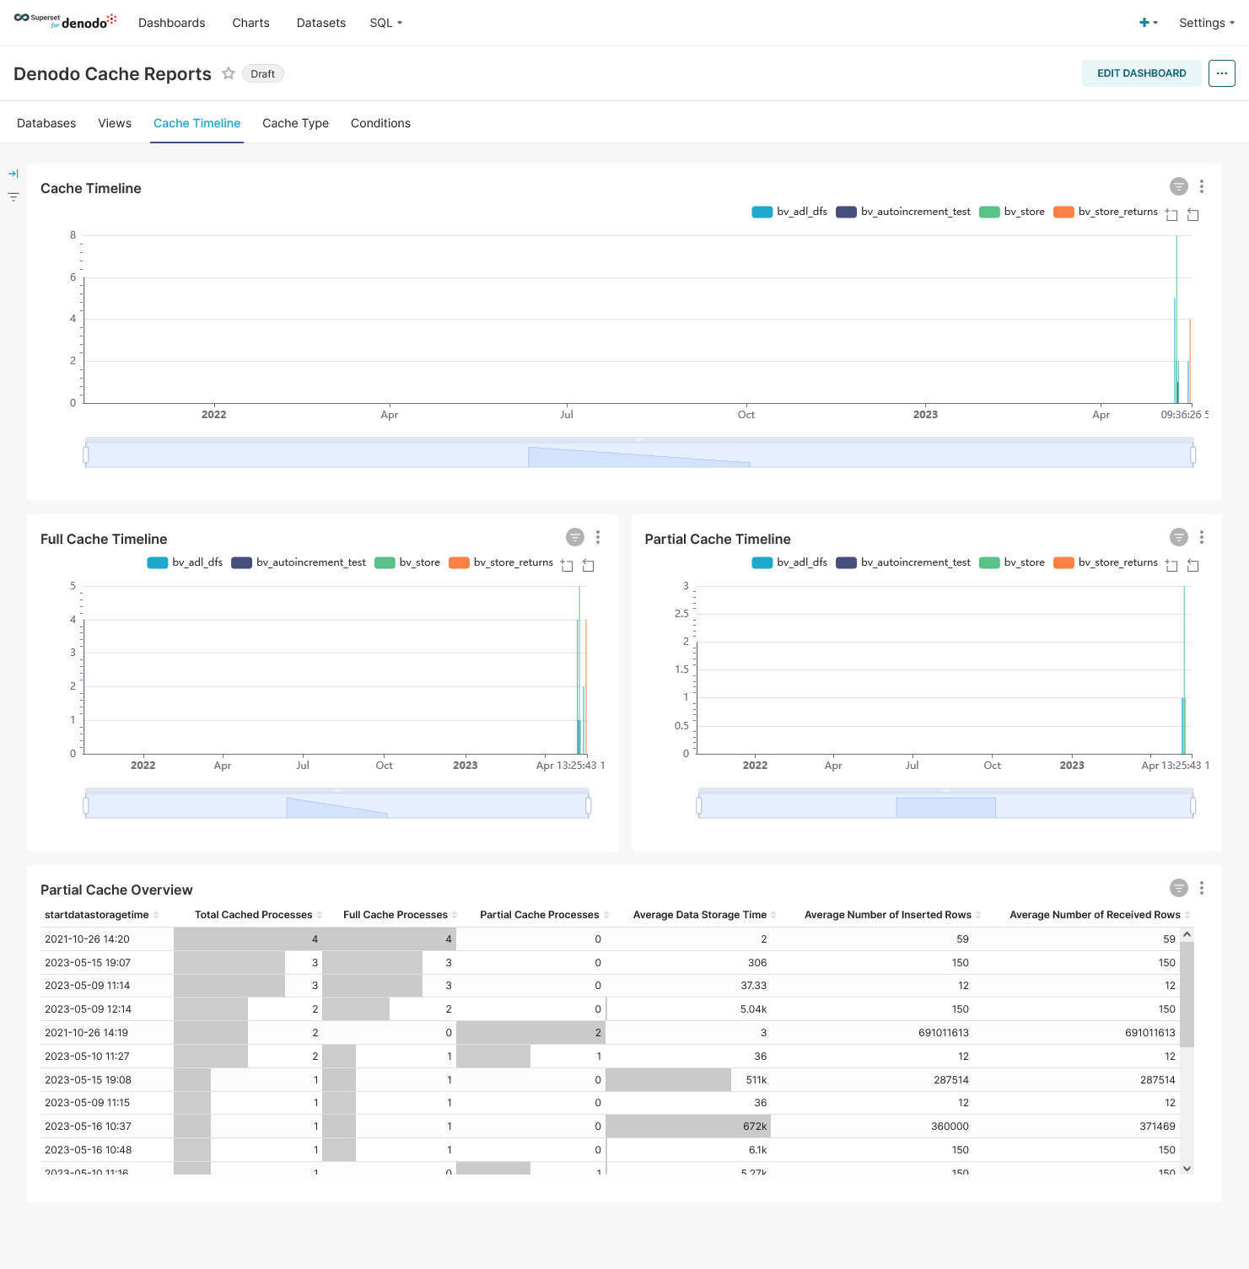Image resolution: width=1249 pixels, height=1269 pixels.
Task: Show applied filters on Partial Cache Timeline
Action: (x=1179, y=537)
